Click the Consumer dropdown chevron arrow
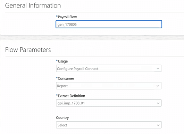184x134 pixels. tap(158, 86)
